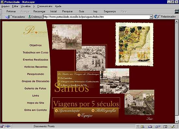Print page with Imp. button
The width and height of the screenshot is (179, 129).
coord(95,11)
